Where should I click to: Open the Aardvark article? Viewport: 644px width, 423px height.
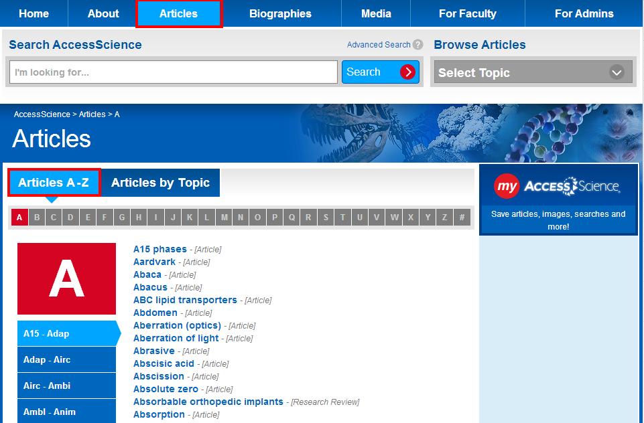[154, 262]
